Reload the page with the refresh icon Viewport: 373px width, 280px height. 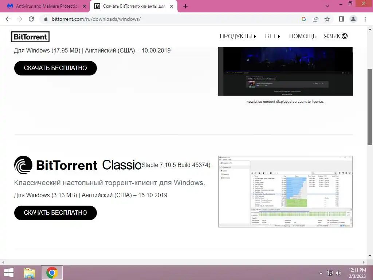coord(31,19)
